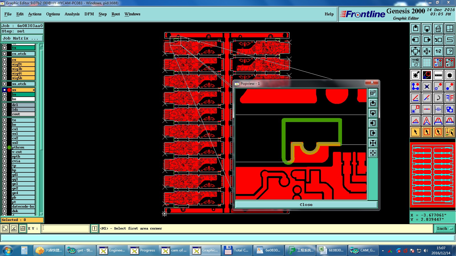
Task: Click the Home view icon
Action: (x=438, y=28)
